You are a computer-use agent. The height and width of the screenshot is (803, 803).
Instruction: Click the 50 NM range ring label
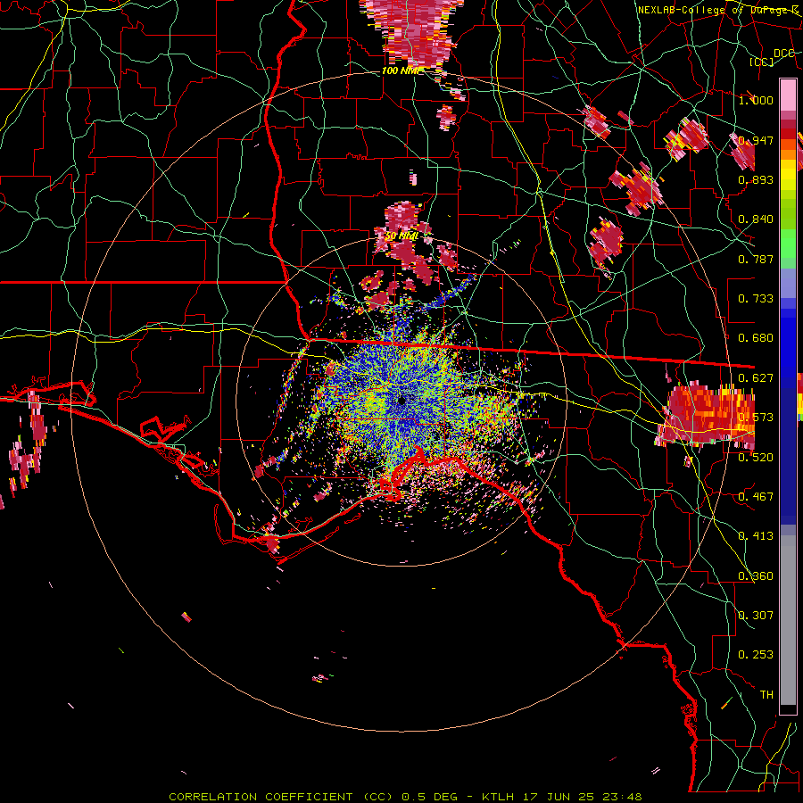pos(401,236)
